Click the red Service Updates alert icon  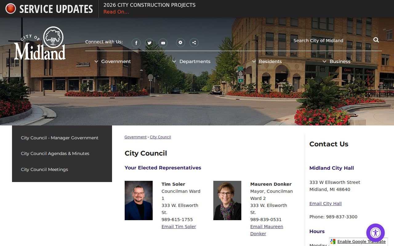coord(10,9)
